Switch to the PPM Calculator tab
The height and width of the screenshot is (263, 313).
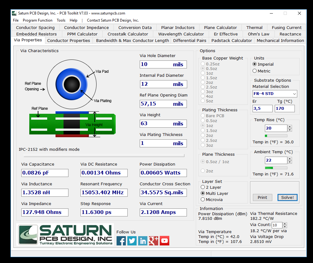coord(82,34)
